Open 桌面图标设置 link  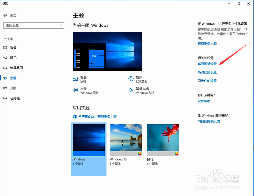coord(207,64)
